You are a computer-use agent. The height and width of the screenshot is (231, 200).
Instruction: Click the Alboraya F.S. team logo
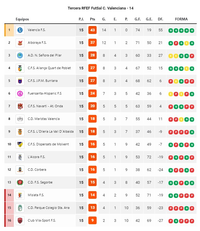[x=20, y=43]
